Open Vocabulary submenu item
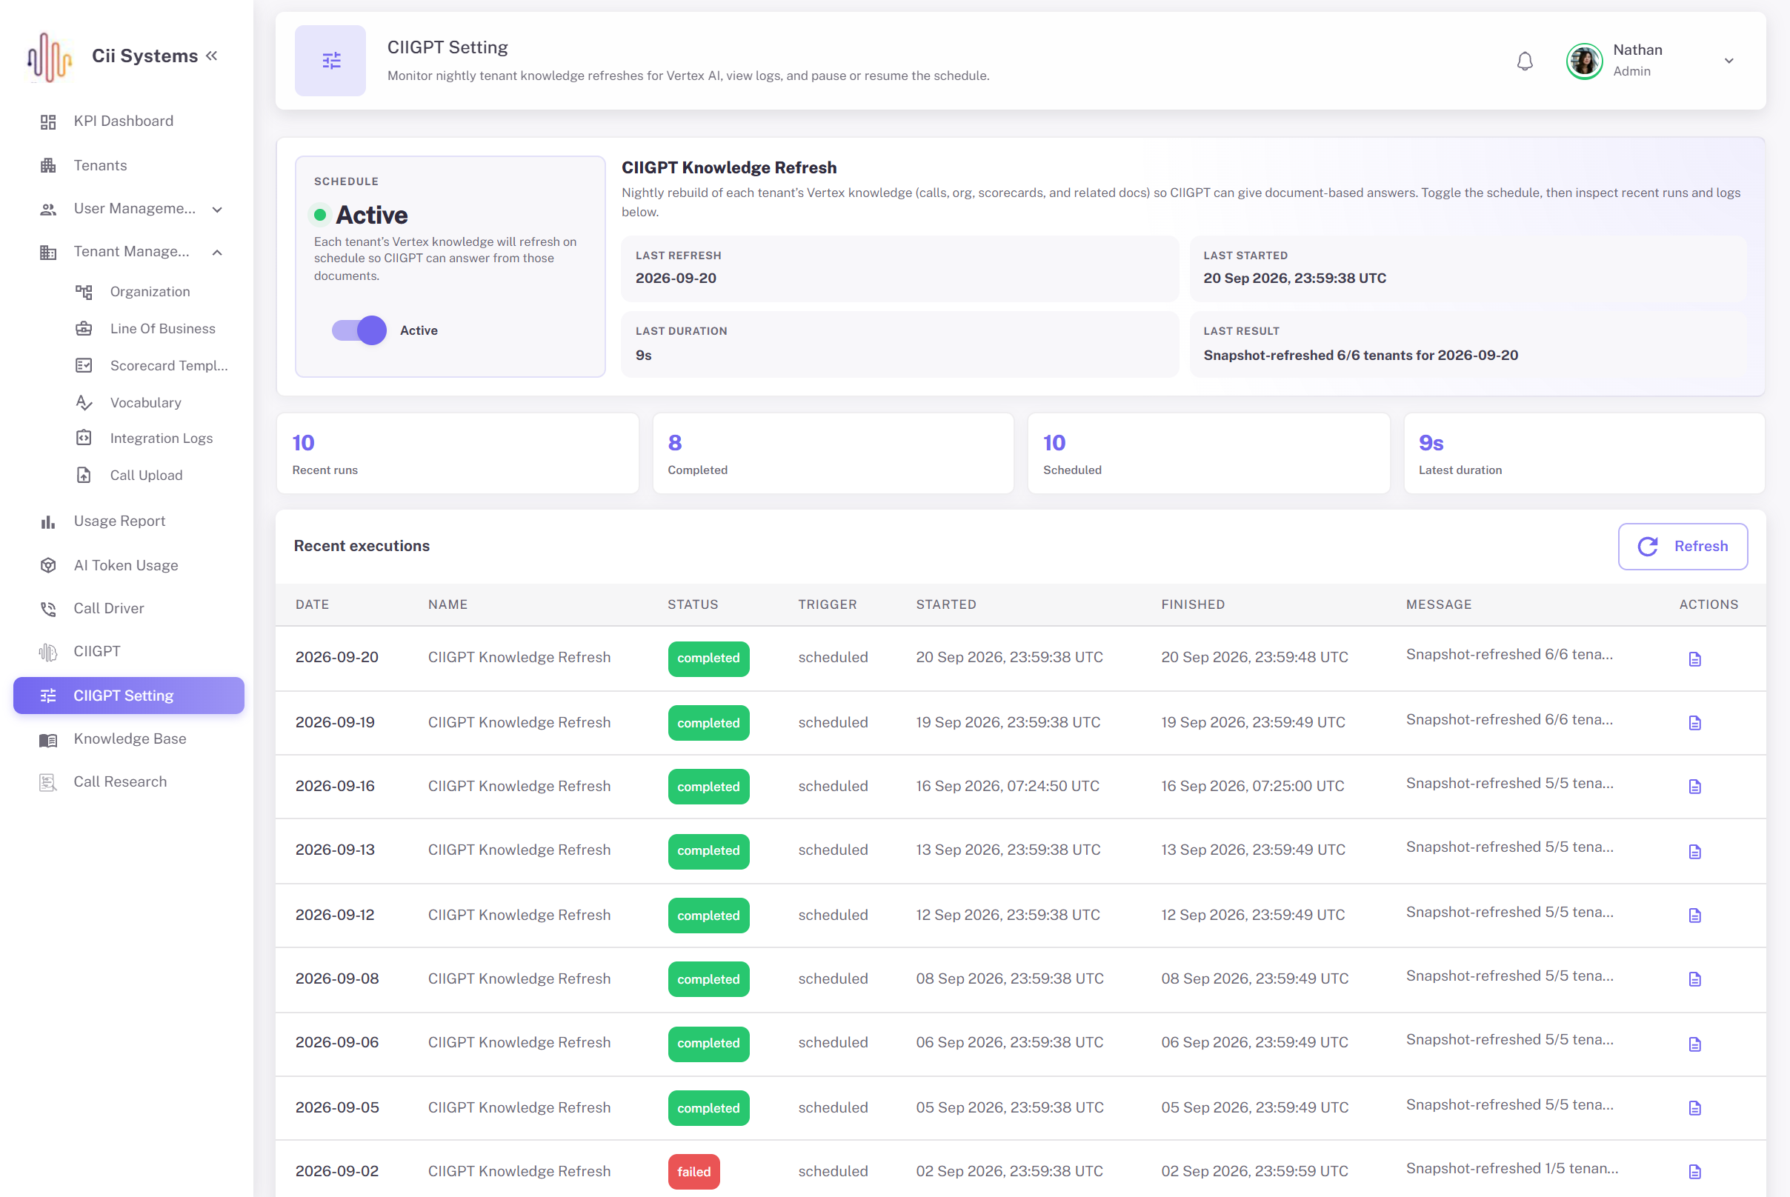 (145, 403)
